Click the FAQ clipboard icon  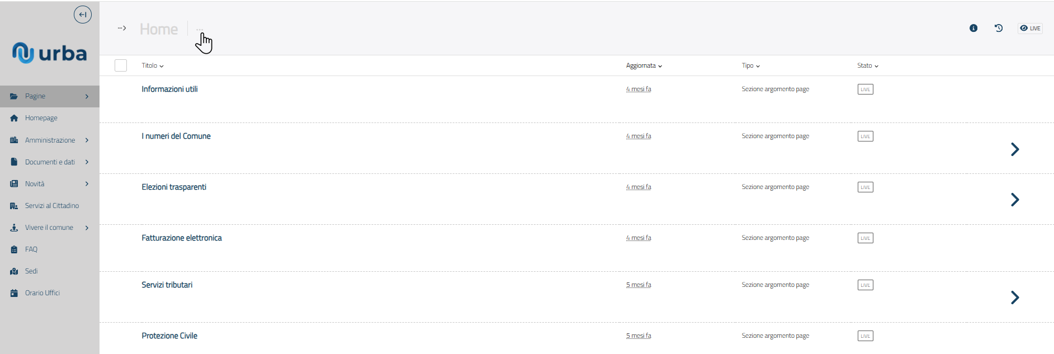(x=14, y=249)
